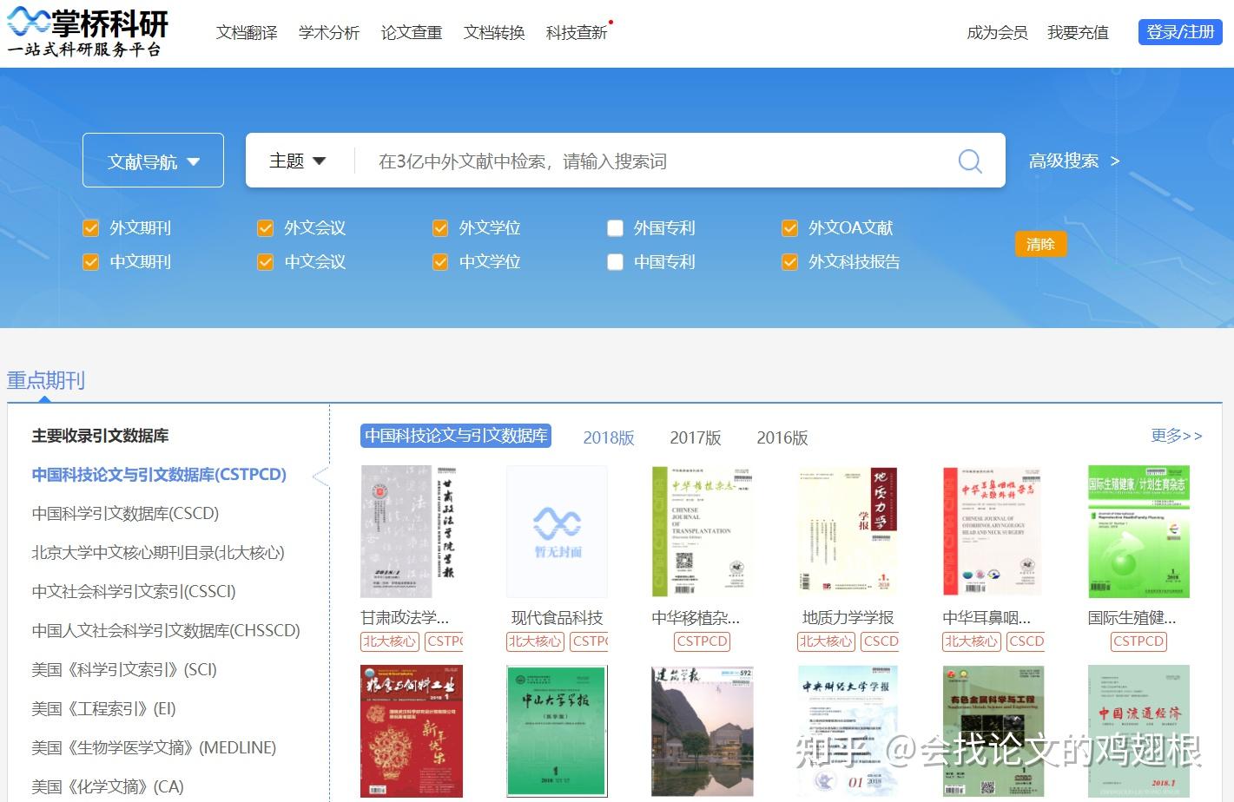Open the 现代食品科技 placeholder cover
Viewport: 1234px width, 802px height.
pyautogui.click(x=557, y=531)
